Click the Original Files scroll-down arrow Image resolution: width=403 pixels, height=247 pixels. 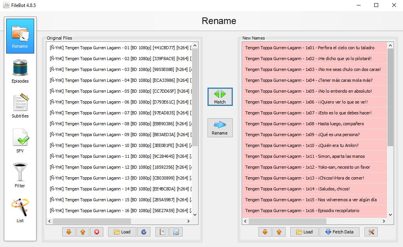coord(195,215)
